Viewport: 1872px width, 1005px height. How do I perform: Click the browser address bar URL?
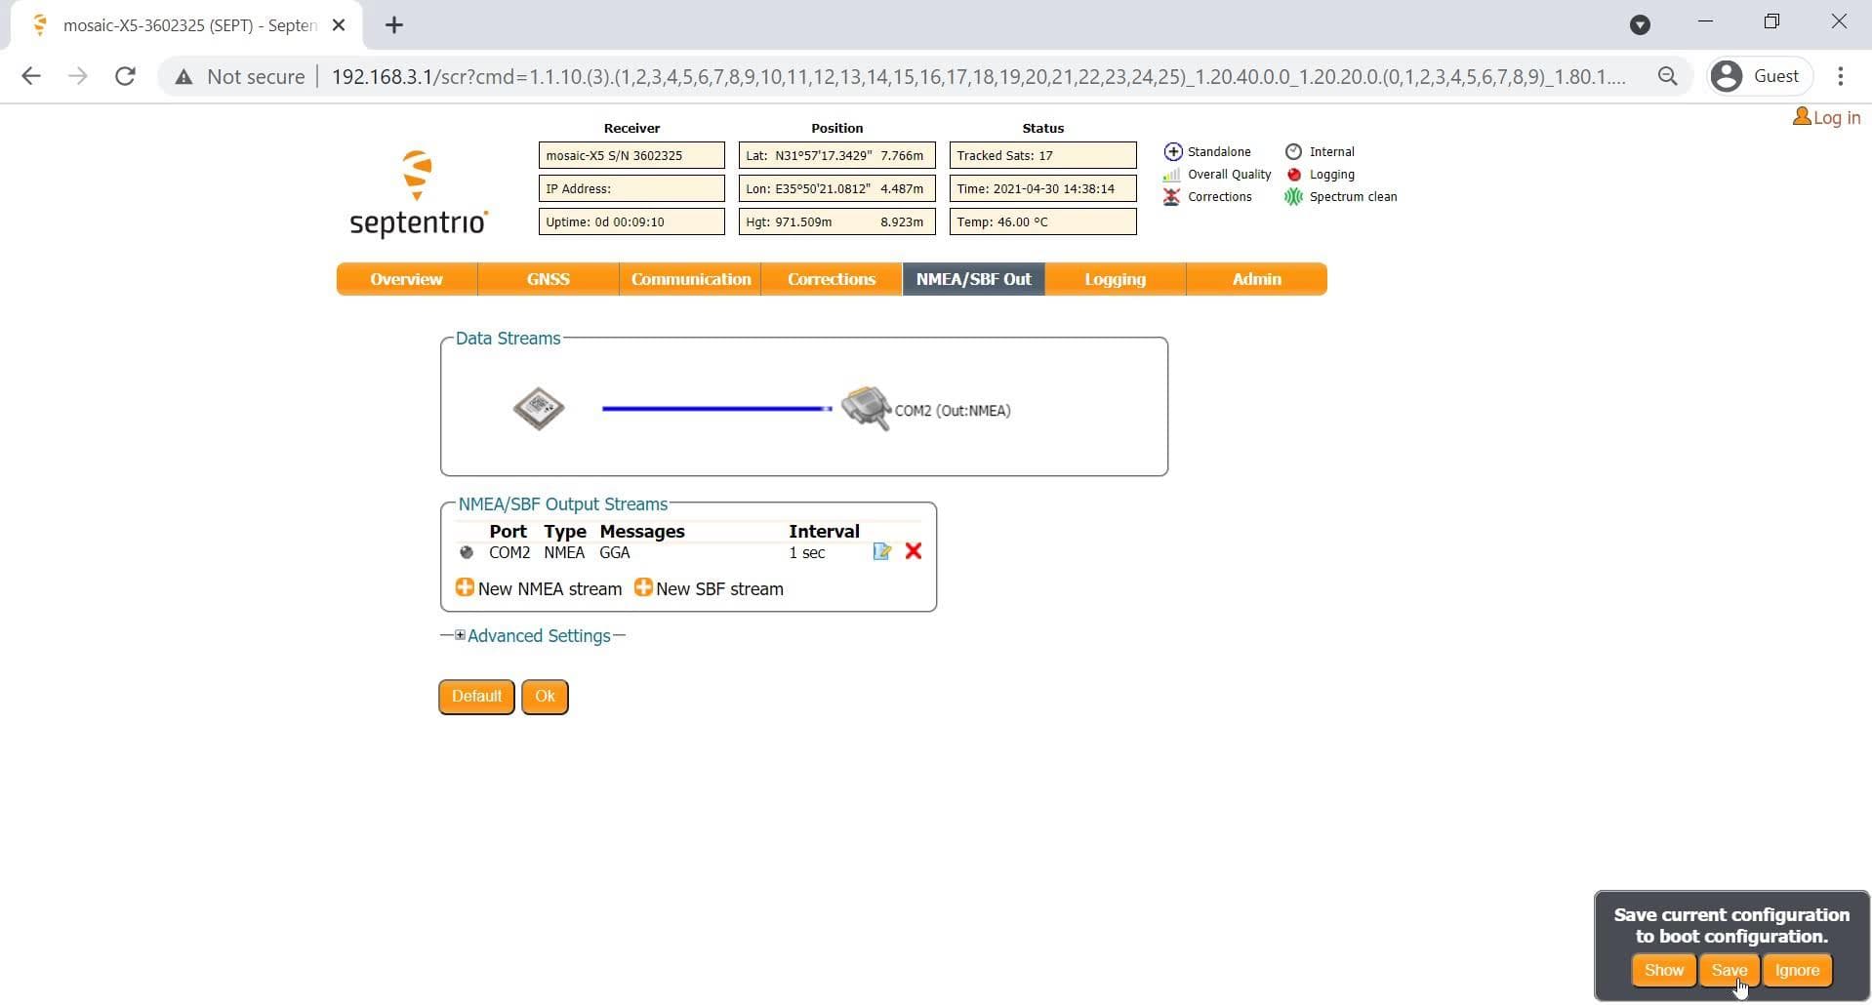click(x=976, y=76)
